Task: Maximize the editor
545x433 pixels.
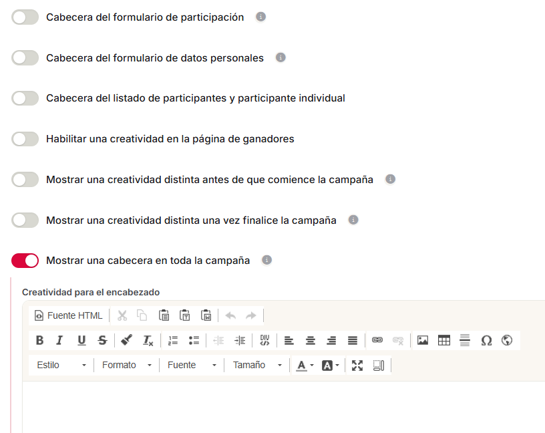Action: click(x=357, y=366)
